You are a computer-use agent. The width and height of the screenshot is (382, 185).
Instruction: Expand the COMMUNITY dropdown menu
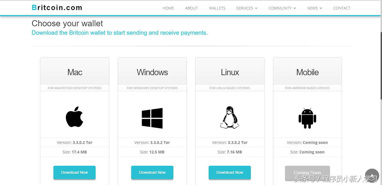point(282,8)
